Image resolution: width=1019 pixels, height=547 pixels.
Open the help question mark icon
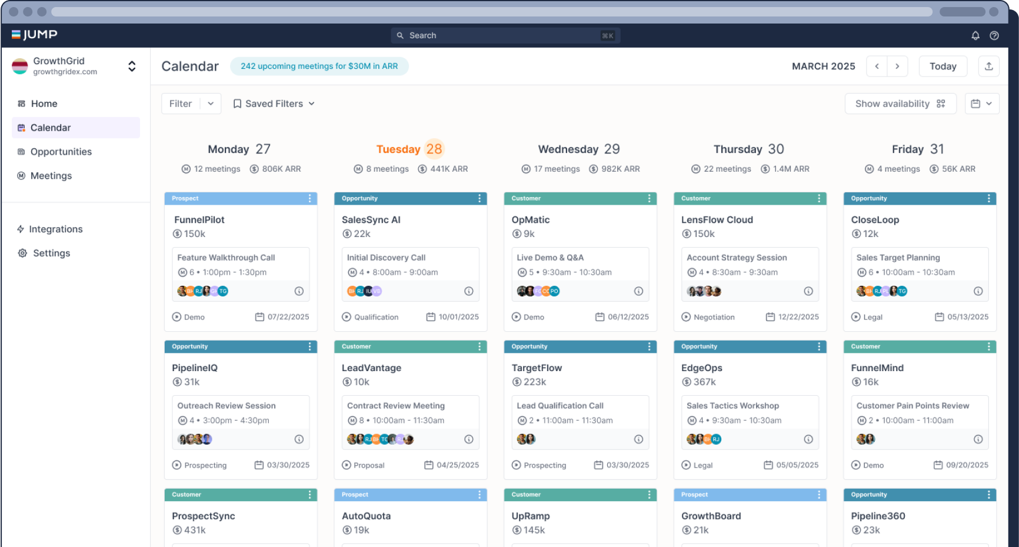(x=994, y=36)
